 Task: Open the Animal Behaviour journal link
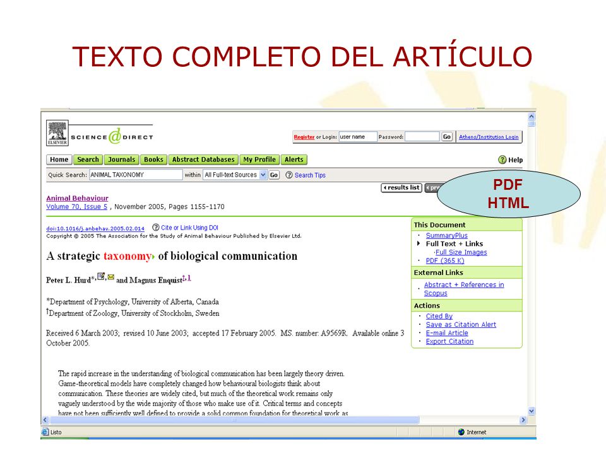coord(77,198)
